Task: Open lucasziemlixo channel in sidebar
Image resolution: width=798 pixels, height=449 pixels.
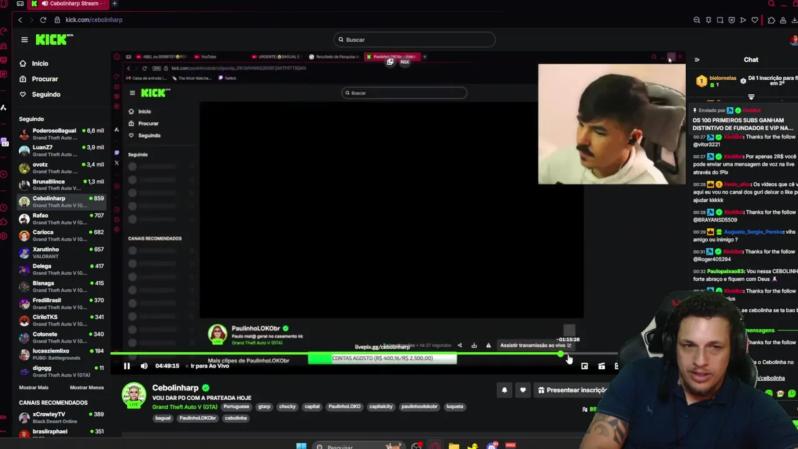Action: point(61,354)
